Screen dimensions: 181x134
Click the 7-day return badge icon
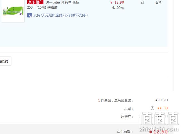pos(30,15)
